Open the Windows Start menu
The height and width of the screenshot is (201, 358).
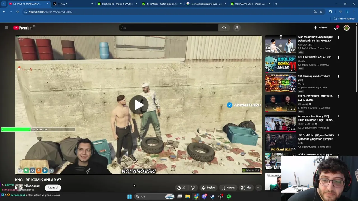tap(129, 197)
